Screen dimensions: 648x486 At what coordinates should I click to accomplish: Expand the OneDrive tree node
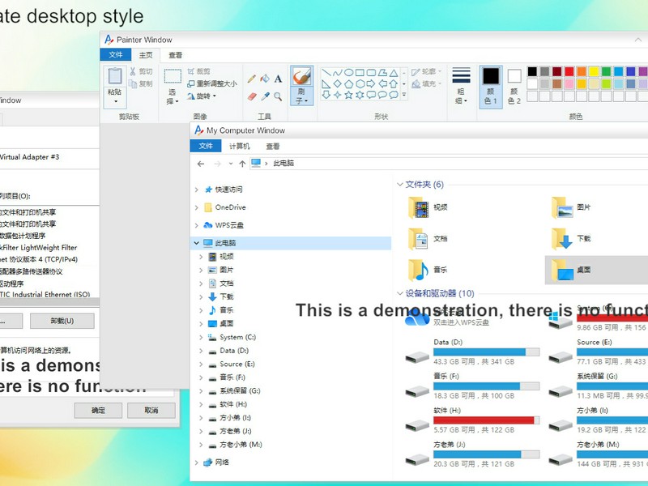click(197, 207)
